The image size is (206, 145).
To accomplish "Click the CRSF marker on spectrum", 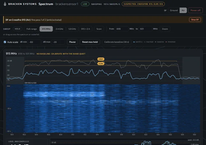I will (101, 59).
